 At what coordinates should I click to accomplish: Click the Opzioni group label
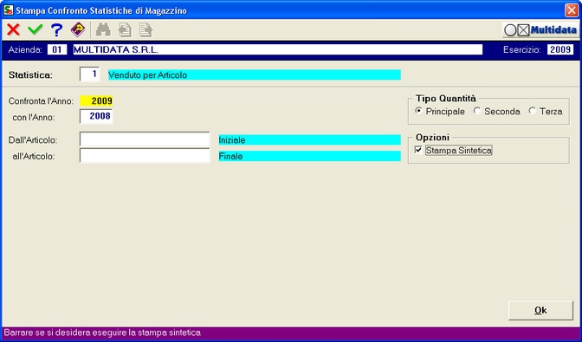pos(432,138)
